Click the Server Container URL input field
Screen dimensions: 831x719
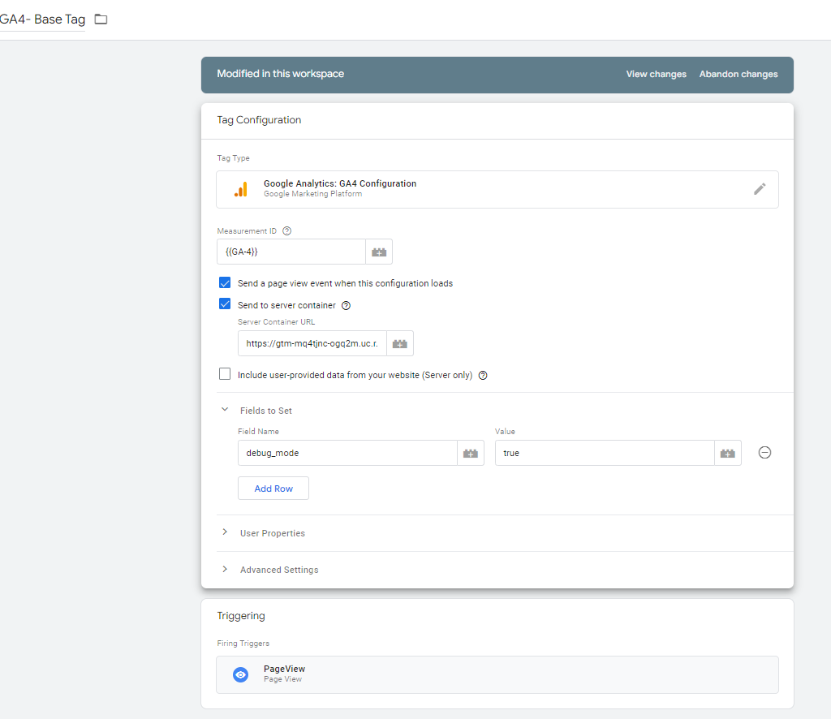tap(312, 344)
